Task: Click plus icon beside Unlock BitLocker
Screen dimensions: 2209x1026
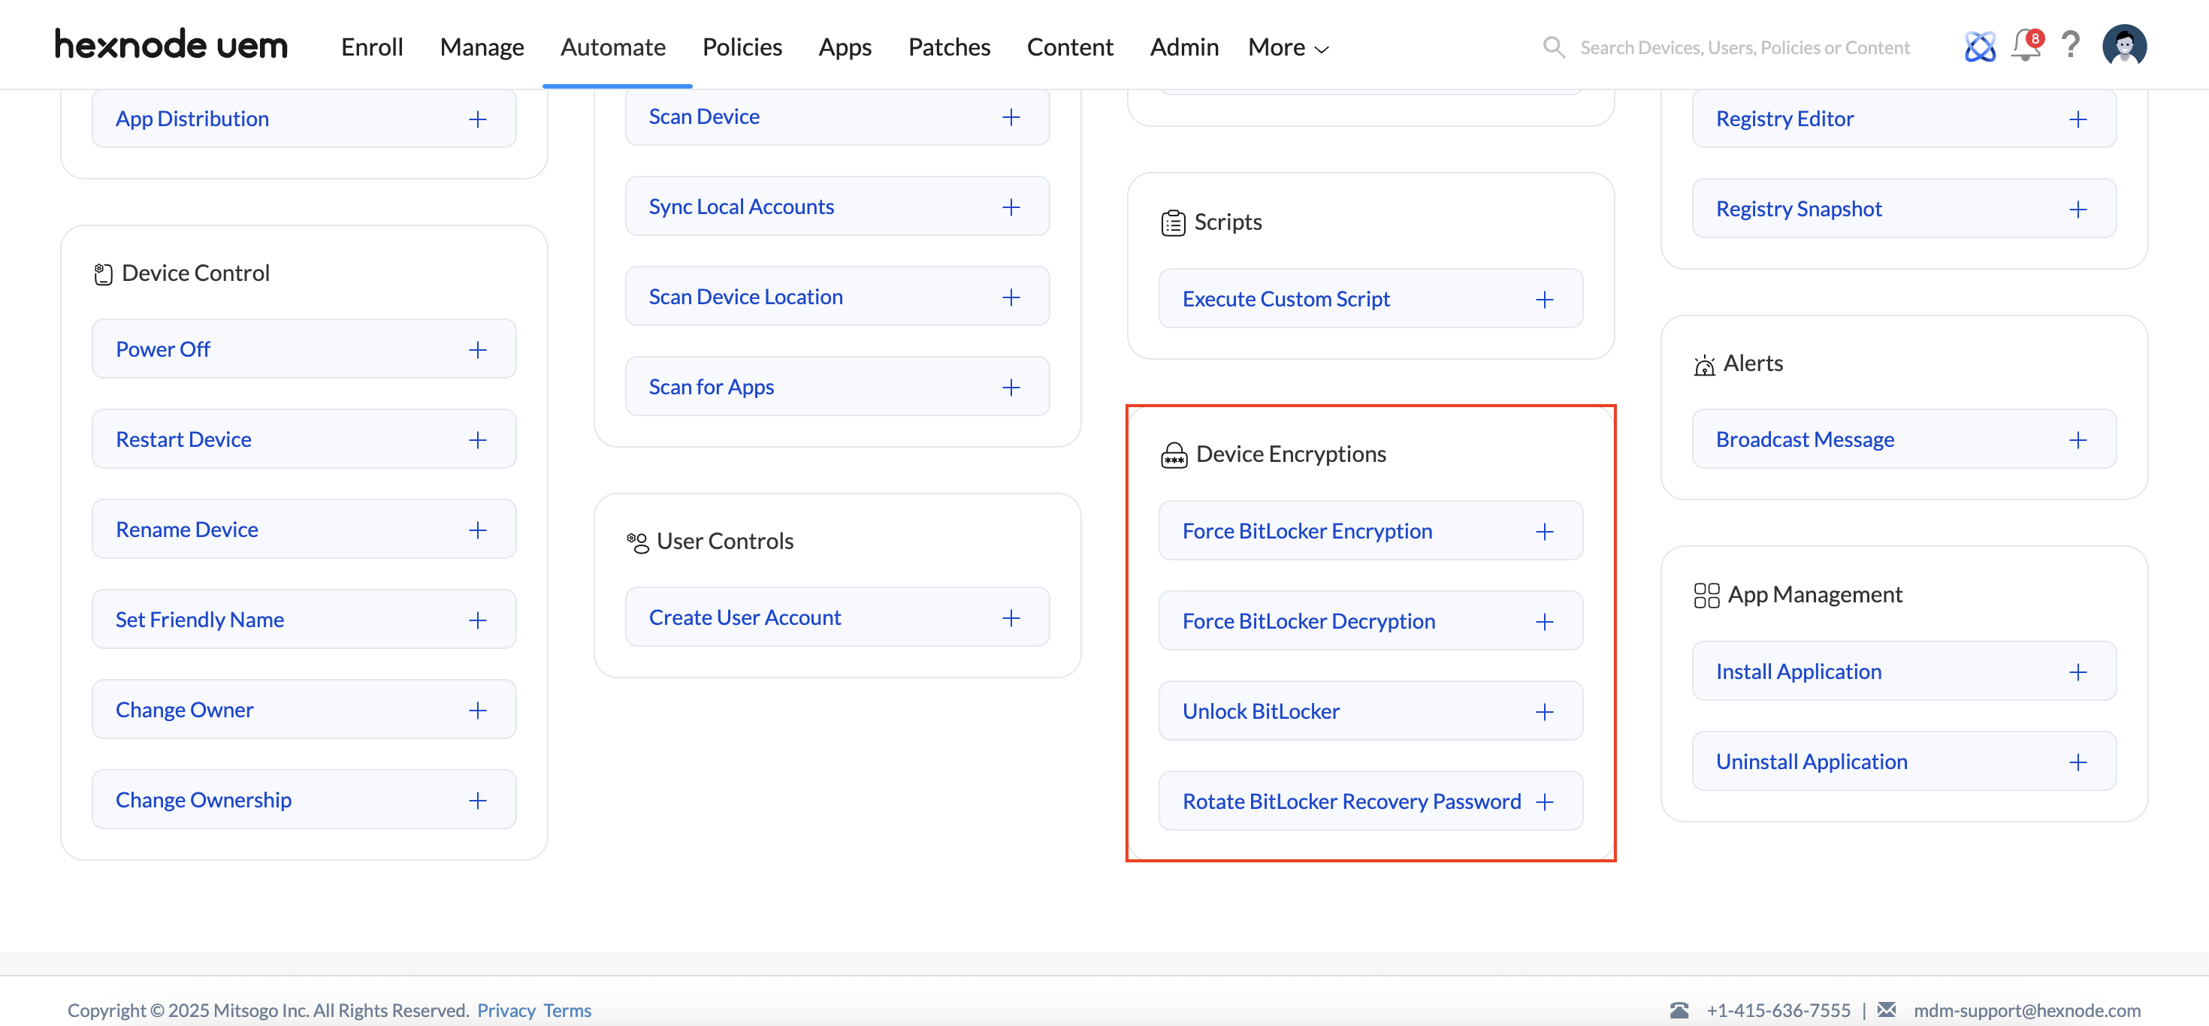Action: pyautogui.click(x=1543, y=712)
